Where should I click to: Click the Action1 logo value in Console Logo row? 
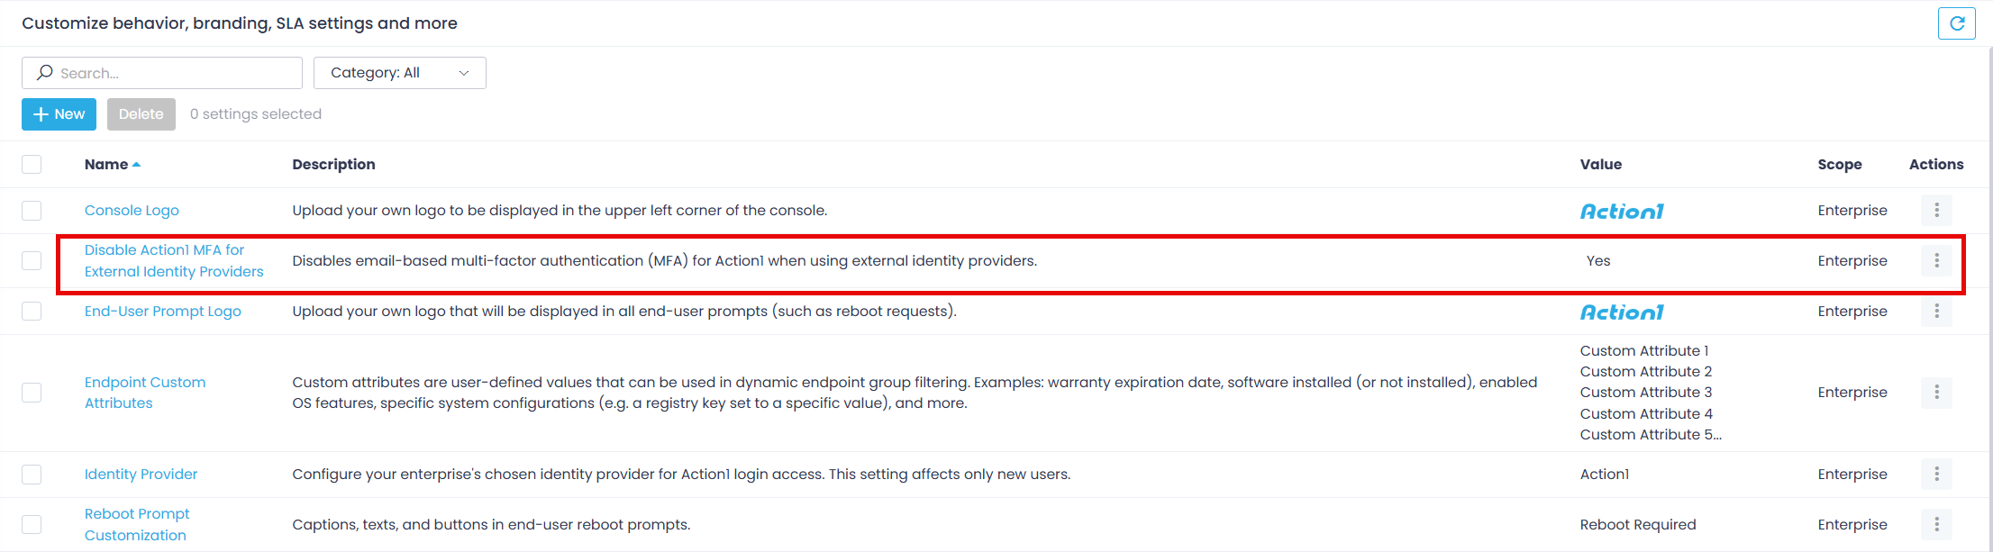(1622, 210)
